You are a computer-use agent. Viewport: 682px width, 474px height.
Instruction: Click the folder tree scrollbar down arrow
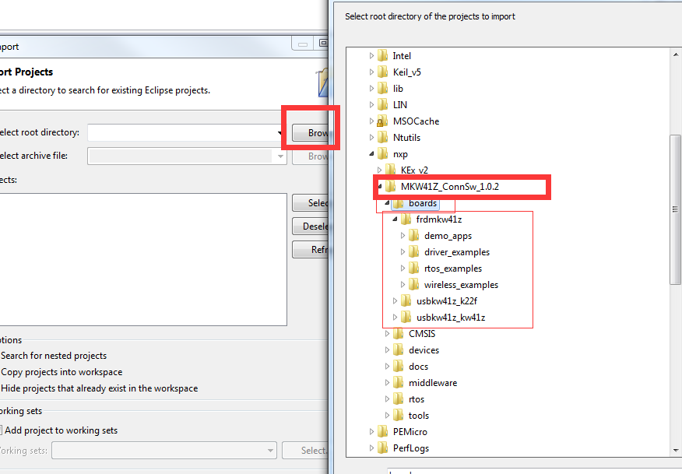[676, 451]
